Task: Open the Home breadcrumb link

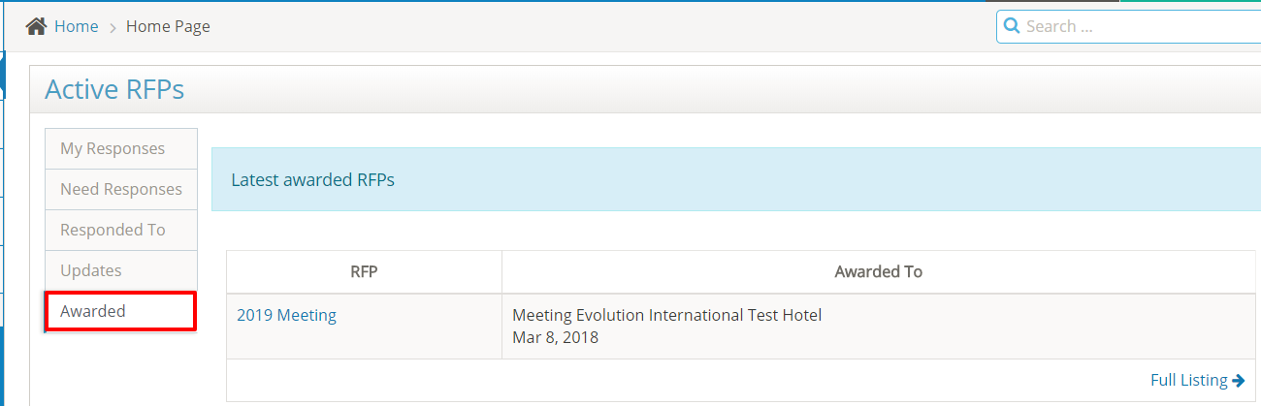Action: pos(76,26)
